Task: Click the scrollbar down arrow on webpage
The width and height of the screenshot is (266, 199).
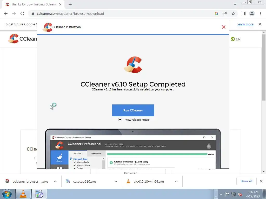Action: pos(264,172)
